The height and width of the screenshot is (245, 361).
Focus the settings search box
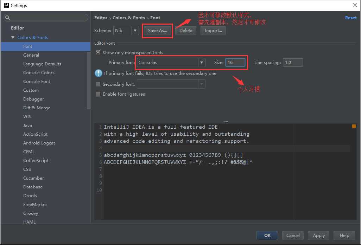46,18
